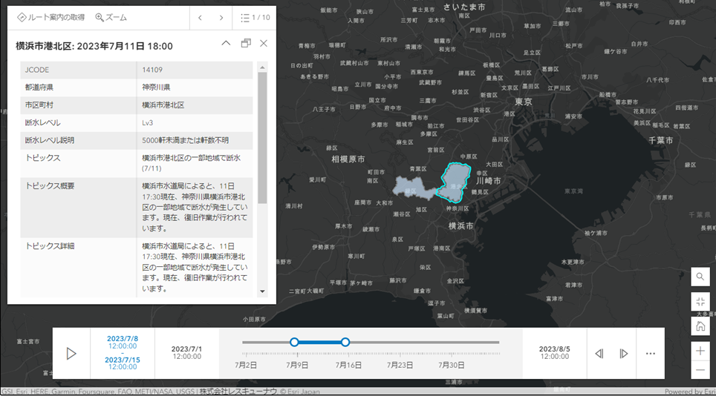Open the 1 / 10 feature list
The height and width of the screenshot is (396, 716).
[x=256, y=17]
